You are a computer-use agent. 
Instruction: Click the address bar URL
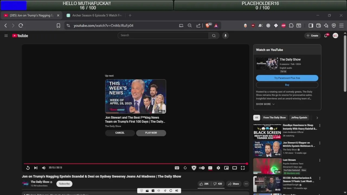pyautogui.click(x=104, y=25)
